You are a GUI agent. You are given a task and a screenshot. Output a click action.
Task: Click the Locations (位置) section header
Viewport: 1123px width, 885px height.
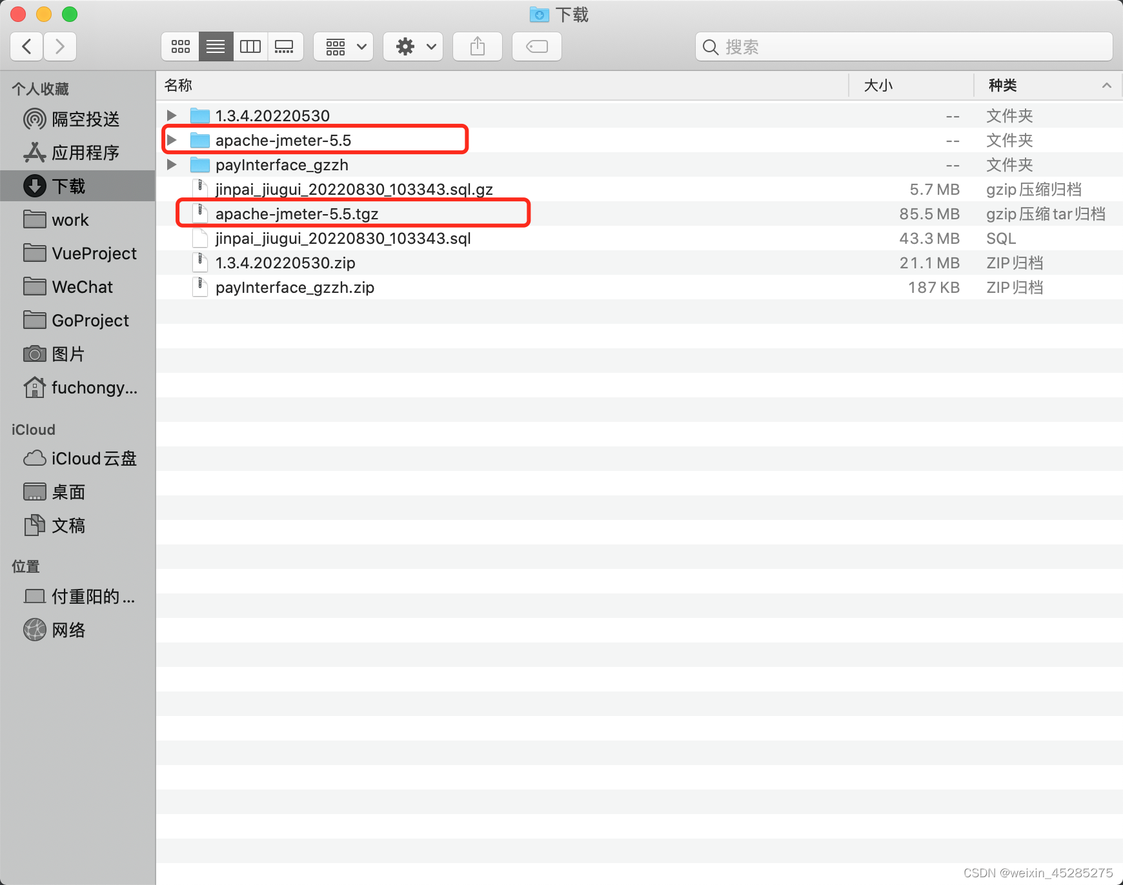click(26, 566)
